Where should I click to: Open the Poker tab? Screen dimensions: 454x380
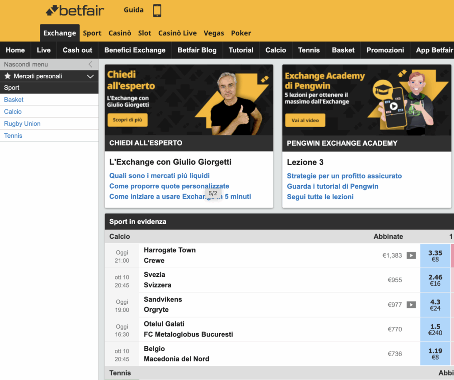click(241, 33)
